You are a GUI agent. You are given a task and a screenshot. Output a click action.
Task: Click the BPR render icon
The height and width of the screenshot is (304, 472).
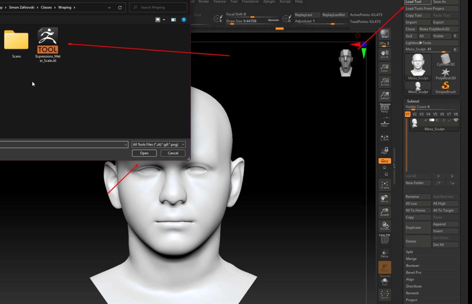click(384, 34)
